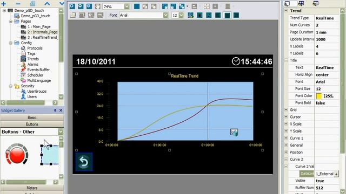Collapse the Config folder in tree

click(x=11, y=43)
